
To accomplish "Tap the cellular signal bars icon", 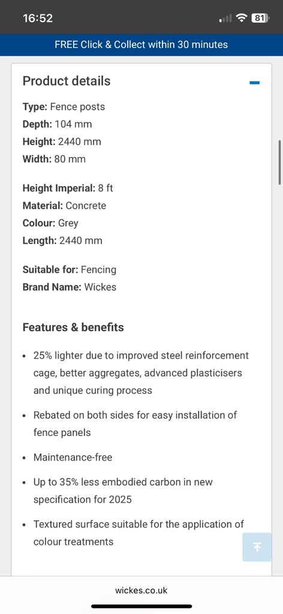I will click(226, 18).
